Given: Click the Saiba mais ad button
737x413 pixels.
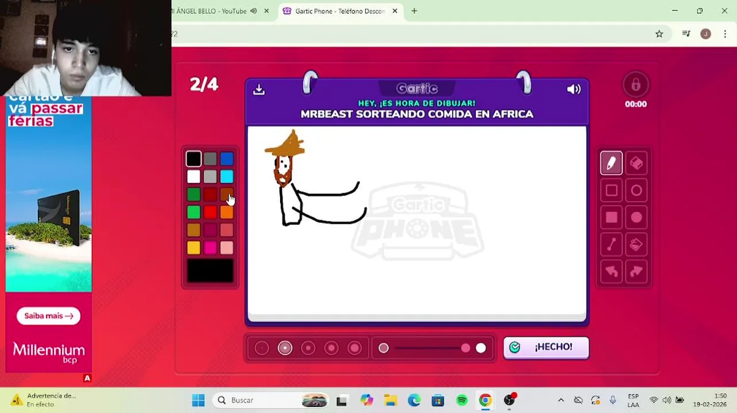Looking at the screenshot, I should click(49, 316).
